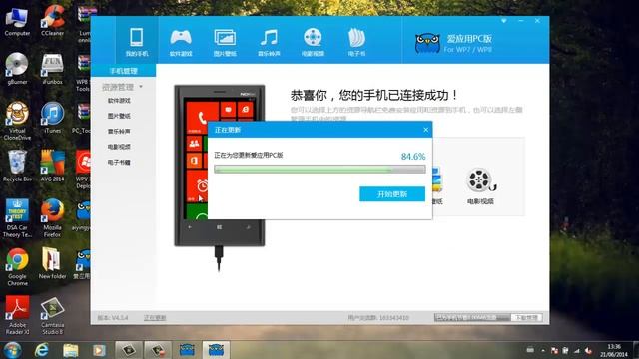Open the Windows Start menu
This screenshot has height=359, width=639.
click(13, 350)
